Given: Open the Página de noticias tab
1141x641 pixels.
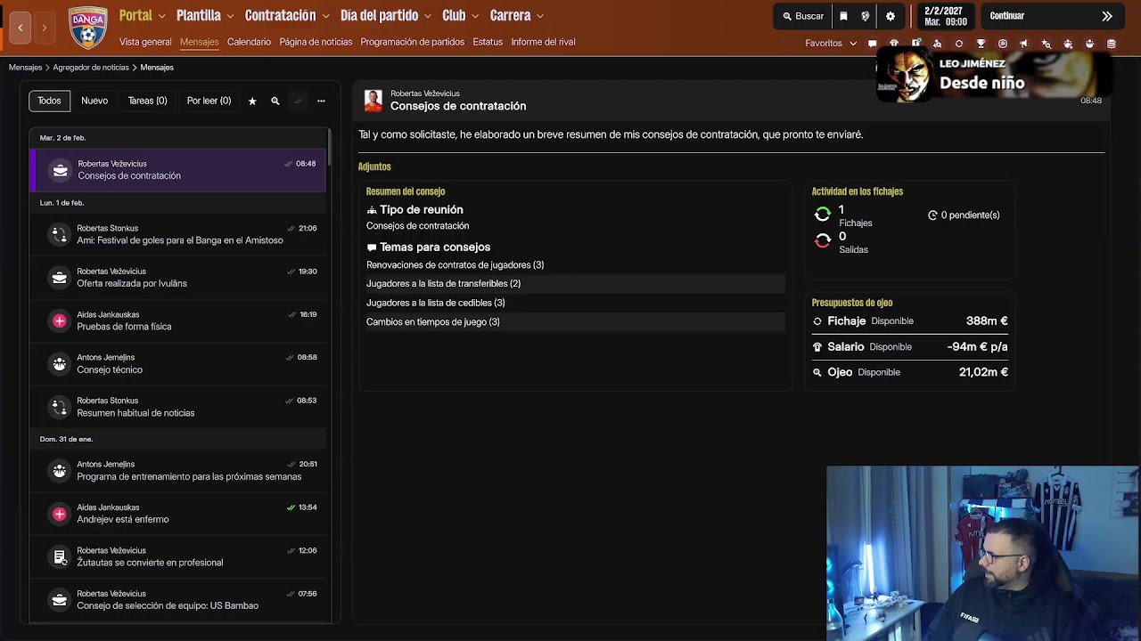Looking at the screenshot, I should (x=316, y=42).
